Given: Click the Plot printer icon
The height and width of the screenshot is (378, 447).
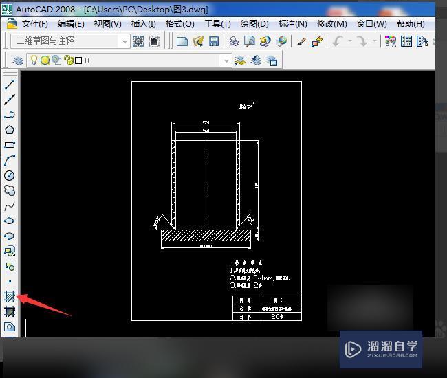Looking at the screenshot, I should pos(234,42).
